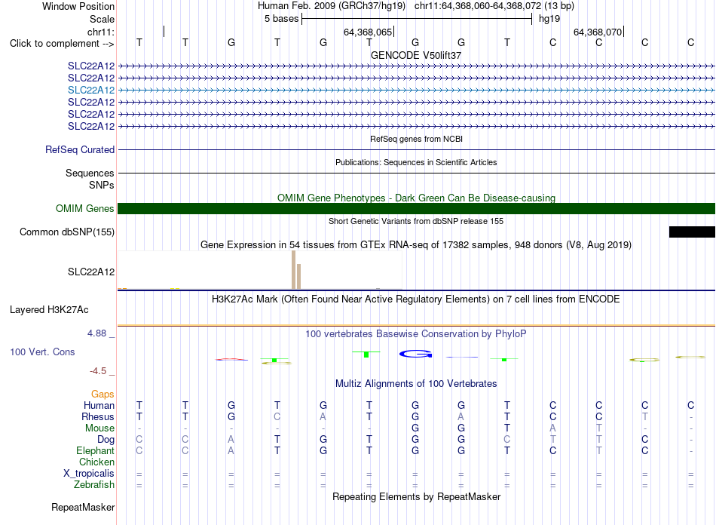The width and height of the screenshot is (716, 525).
Task: Click the GTEx Gene Expression track title
Action: click(416, 245)
